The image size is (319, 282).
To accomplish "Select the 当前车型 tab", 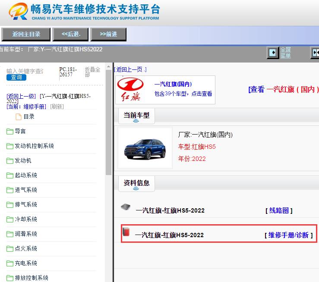I will click(x=136, y=116).
